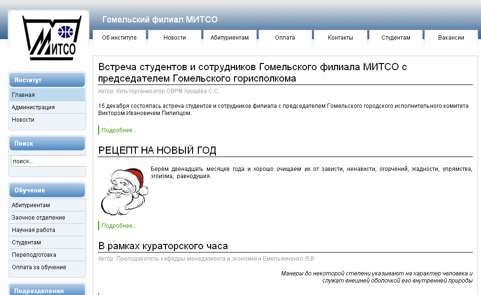Click «Подробнее...» under the meeting article
481x295 pixels.
click(119, 130)
